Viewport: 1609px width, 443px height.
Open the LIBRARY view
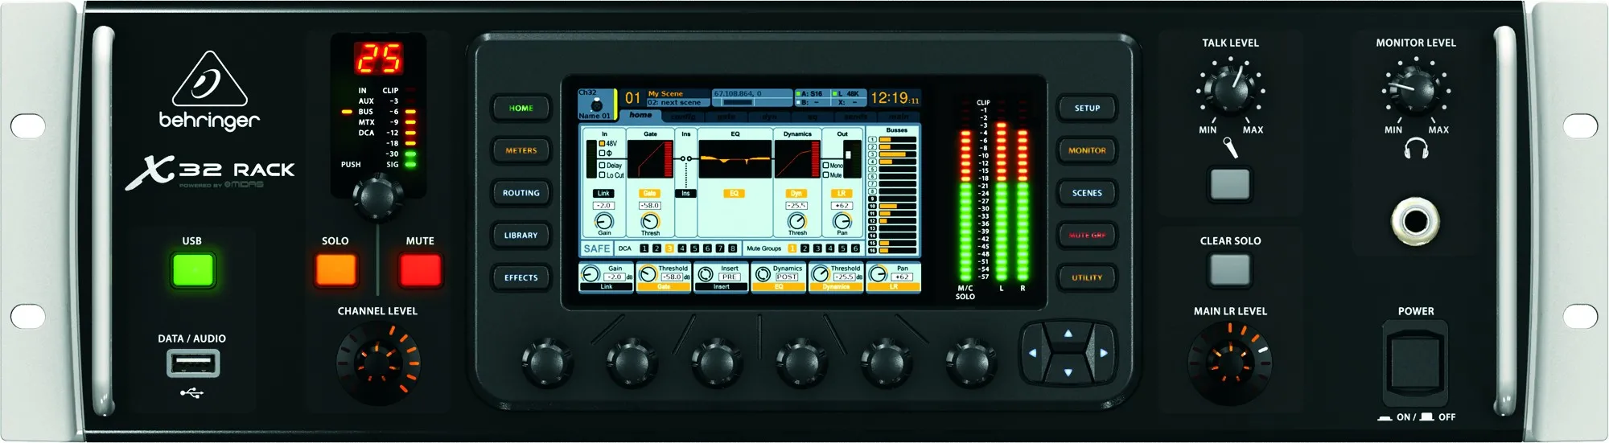pyautogui.click(x=521, y=236)
